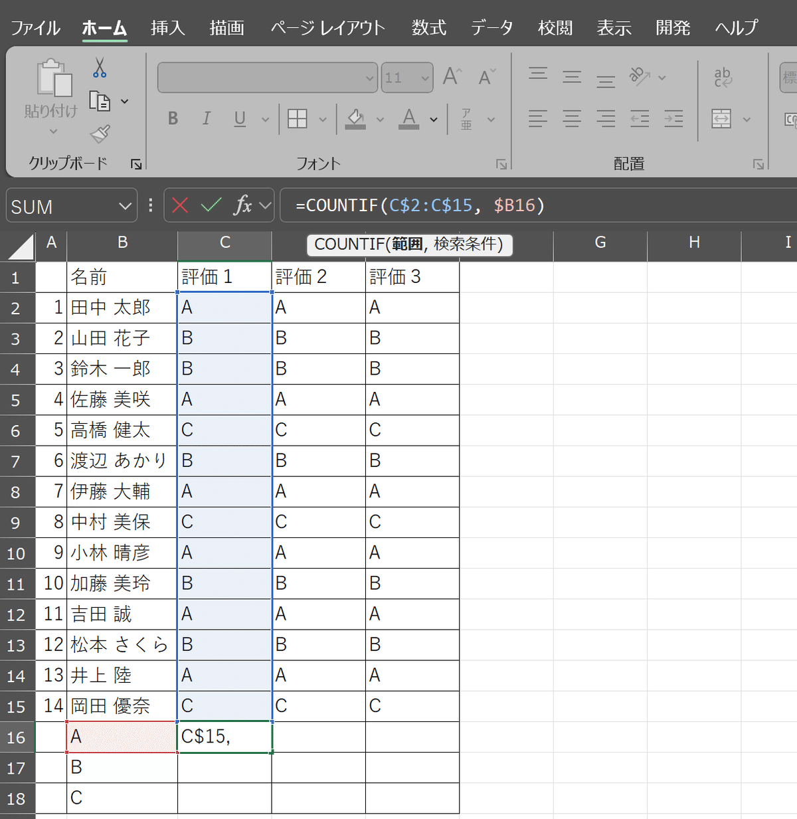Confirm formula with green checkmark
Screen dimensions: 797x819
coord(211,205)
